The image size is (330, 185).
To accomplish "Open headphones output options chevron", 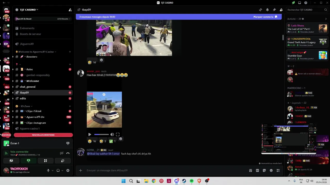I will coord(62,170).
